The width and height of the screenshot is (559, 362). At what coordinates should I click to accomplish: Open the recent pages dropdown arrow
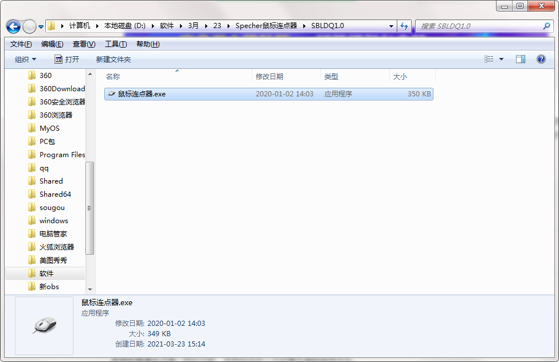41,27
